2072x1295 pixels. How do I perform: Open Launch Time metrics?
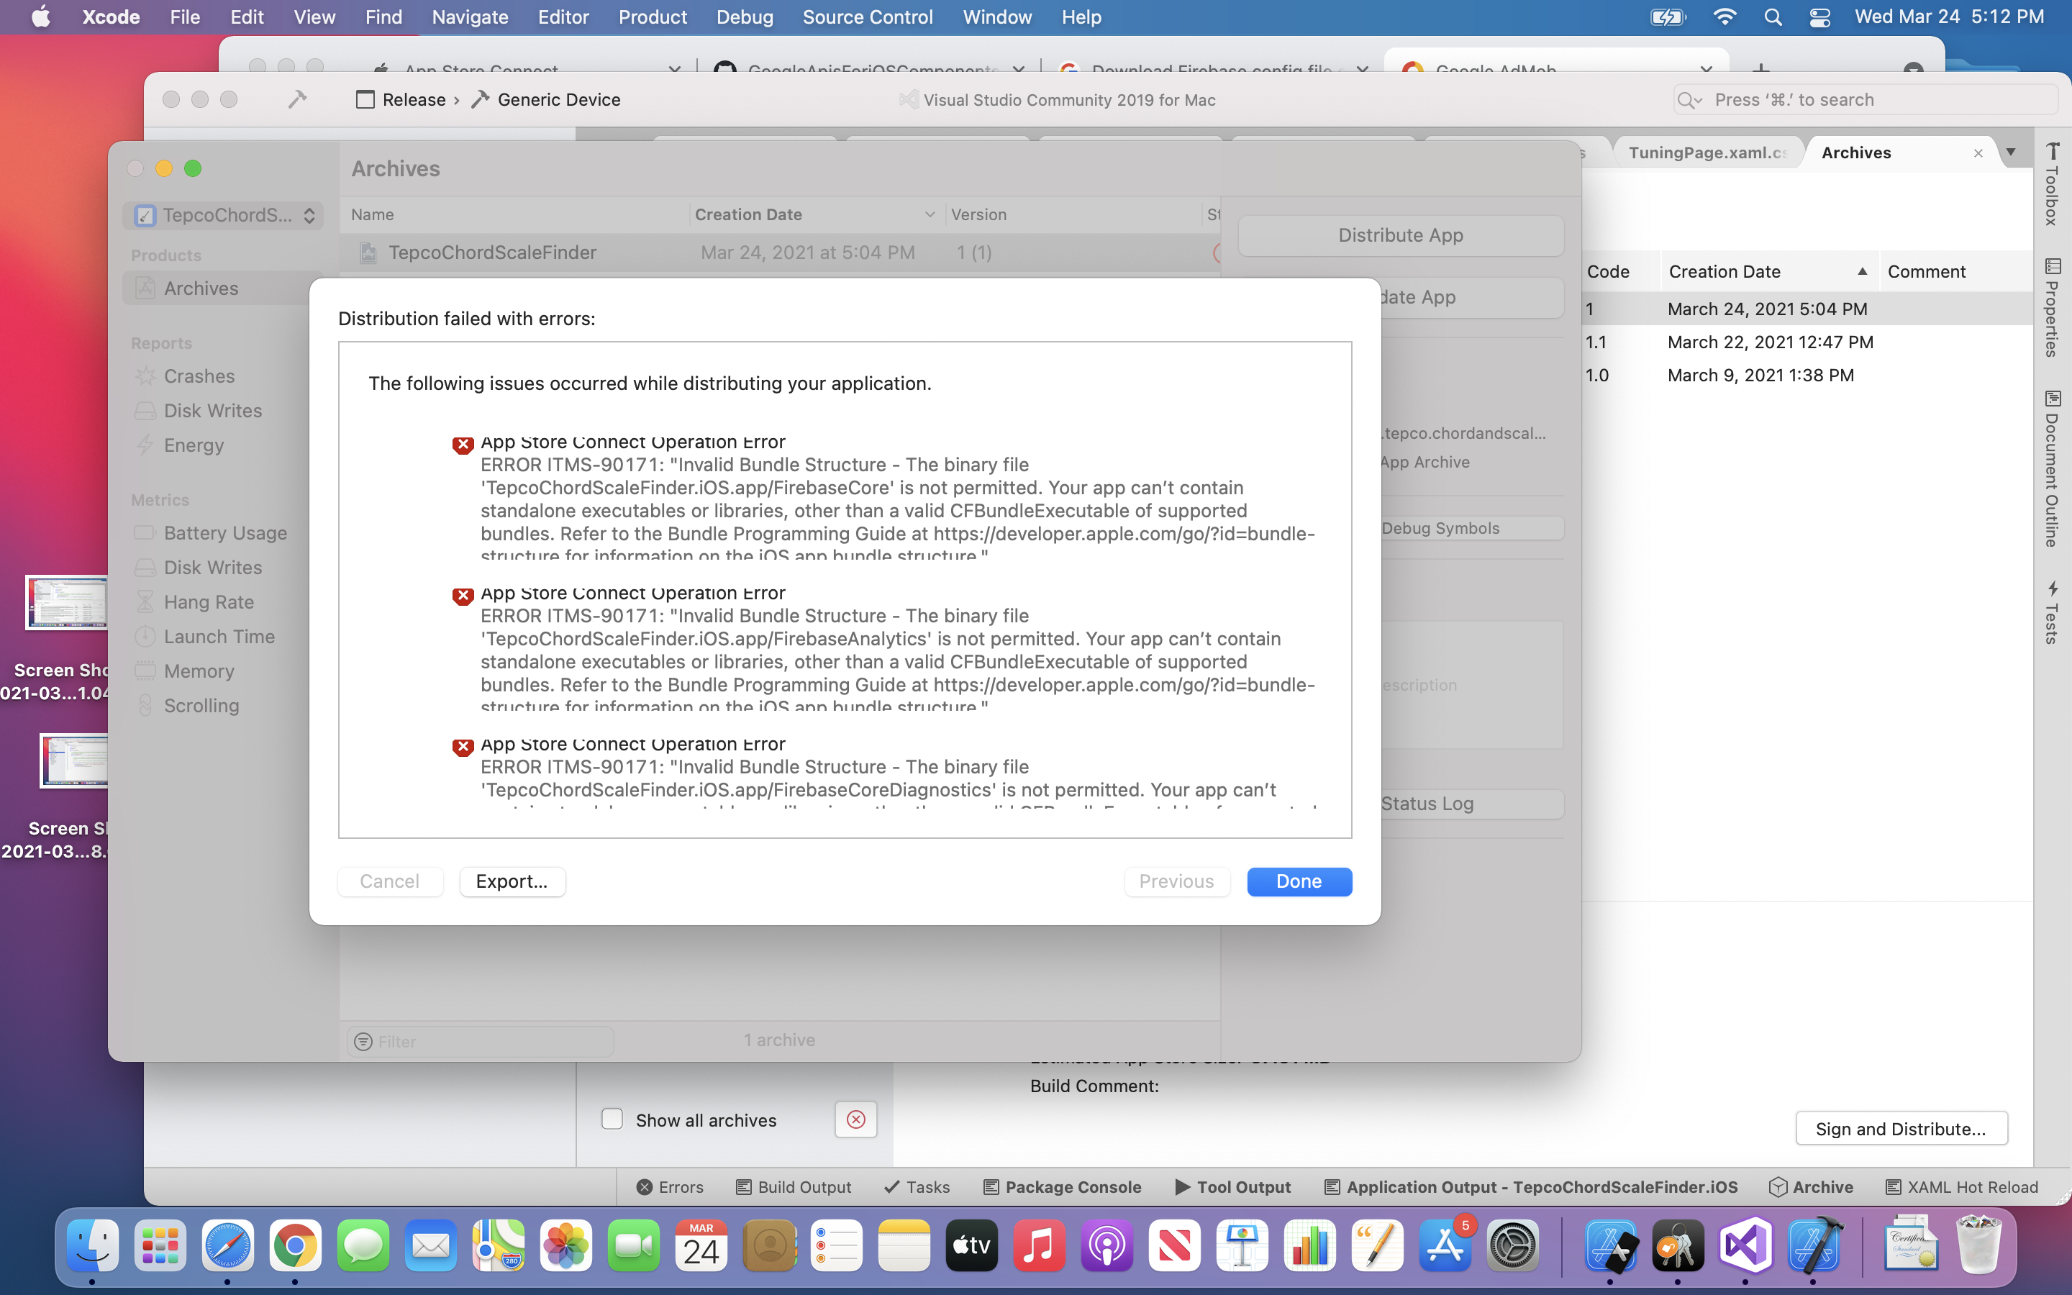(218, 637)
